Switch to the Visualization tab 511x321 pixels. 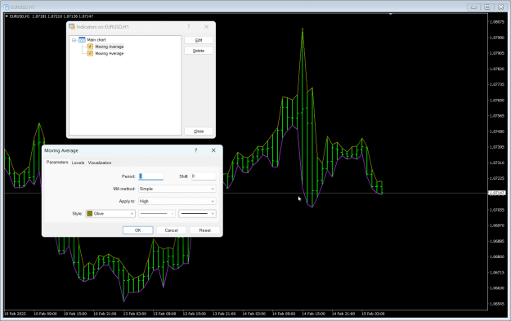[100, 163]
